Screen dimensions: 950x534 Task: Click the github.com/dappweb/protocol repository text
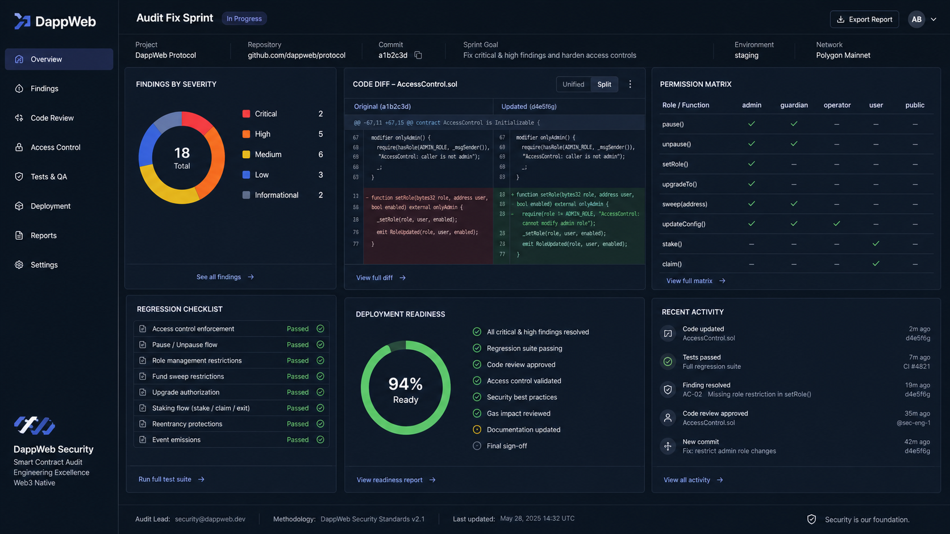[x=297, y=55]
